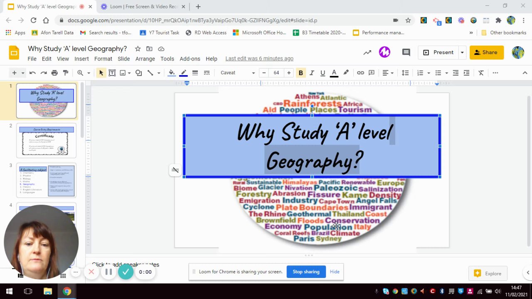Open the comment history icon
This screenshot has height=299, width=532.
tap(406, 52)
